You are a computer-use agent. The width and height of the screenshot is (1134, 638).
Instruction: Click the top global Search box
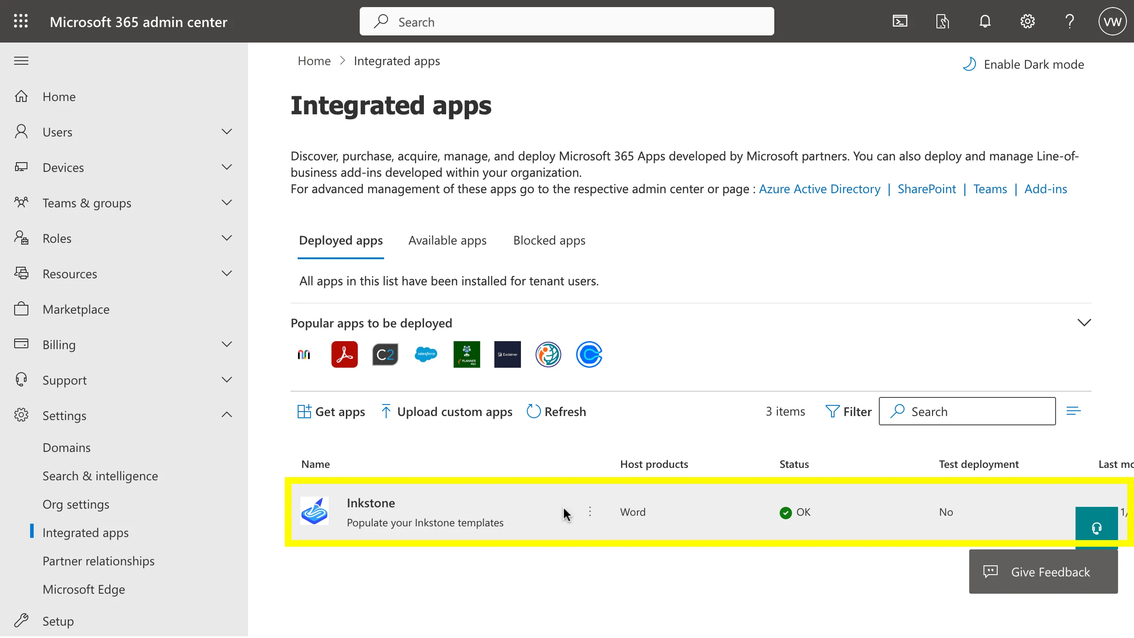567,21
